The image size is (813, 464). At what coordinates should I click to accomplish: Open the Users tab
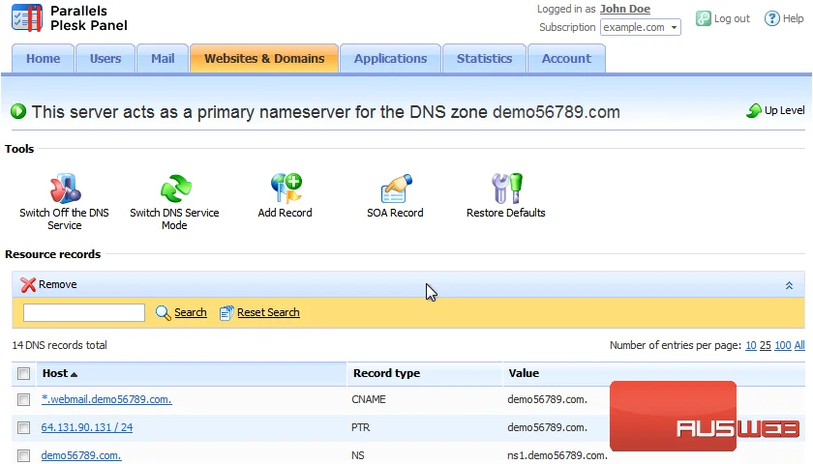coord(105,59)
